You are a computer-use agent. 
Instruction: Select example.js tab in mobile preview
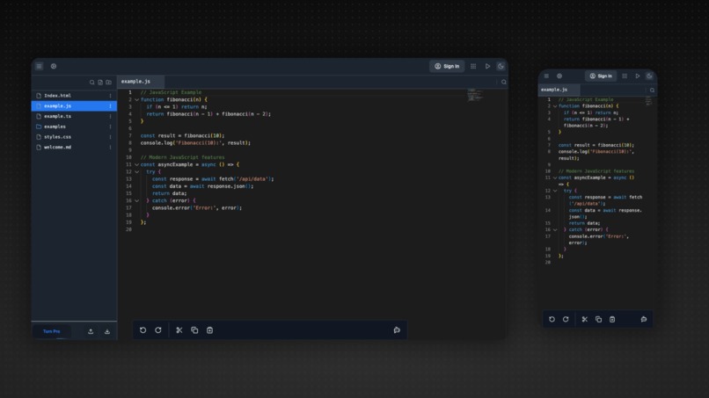point(559,90)
